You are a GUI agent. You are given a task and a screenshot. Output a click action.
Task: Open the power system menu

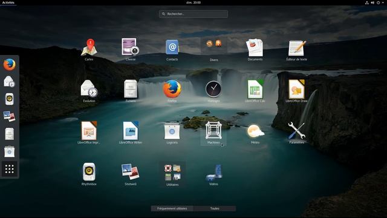(378, 2)
